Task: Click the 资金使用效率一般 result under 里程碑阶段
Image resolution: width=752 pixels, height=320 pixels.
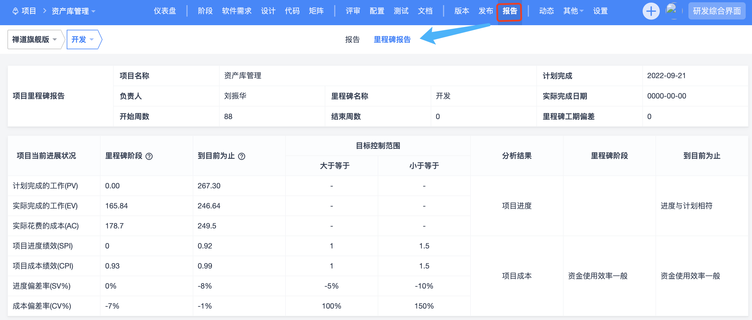Action: [x=597, y=276]
